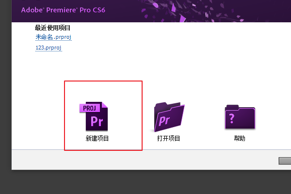The height and width of the screenshot is (194, 291).
Task: Click the grey footer bar of the dialog
Action: coord(145,160)
